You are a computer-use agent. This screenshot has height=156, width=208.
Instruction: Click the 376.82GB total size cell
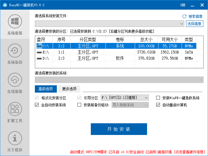[x=146, y=58]
